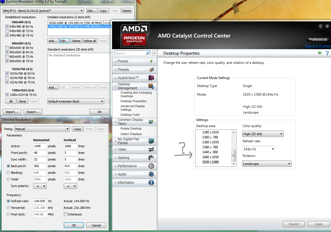
Task: Click the Presets category icon
Action: point(151,70)
